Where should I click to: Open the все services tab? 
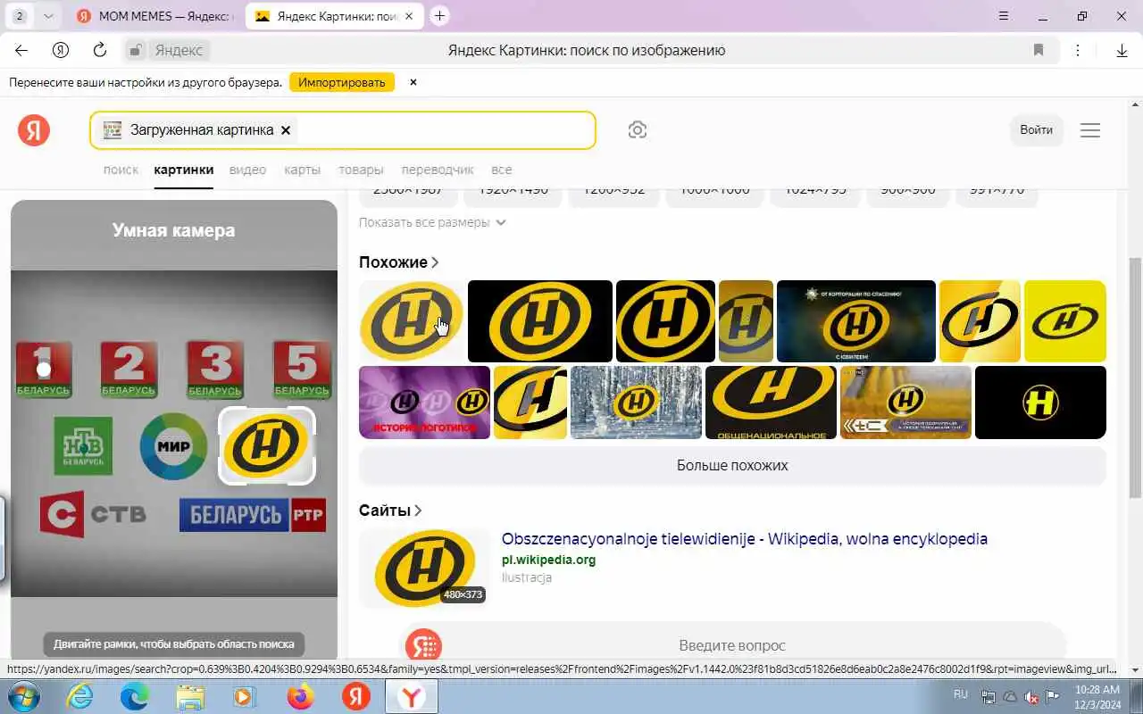click(x=501, y=170)
